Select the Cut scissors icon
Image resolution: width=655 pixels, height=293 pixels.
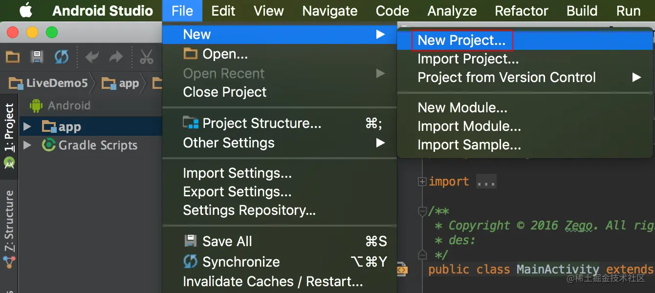146,57
